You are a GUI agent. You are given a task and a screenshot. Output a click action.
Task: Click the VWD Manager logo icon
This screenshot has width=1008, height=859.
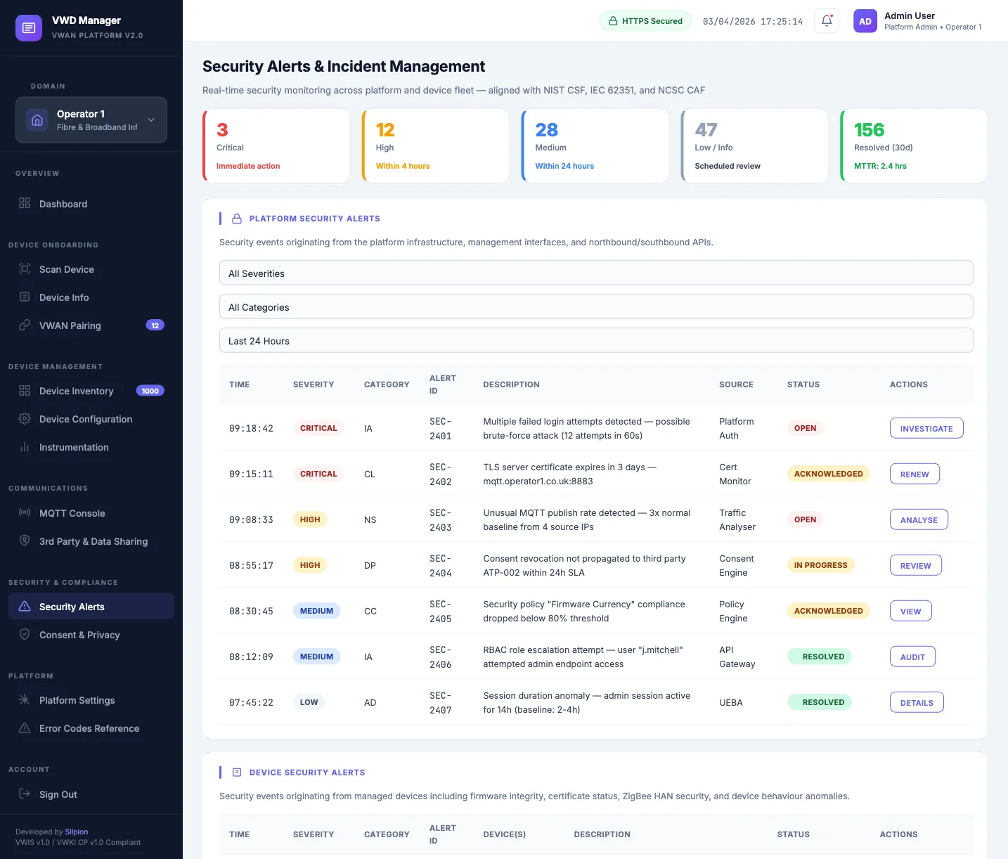28,27
